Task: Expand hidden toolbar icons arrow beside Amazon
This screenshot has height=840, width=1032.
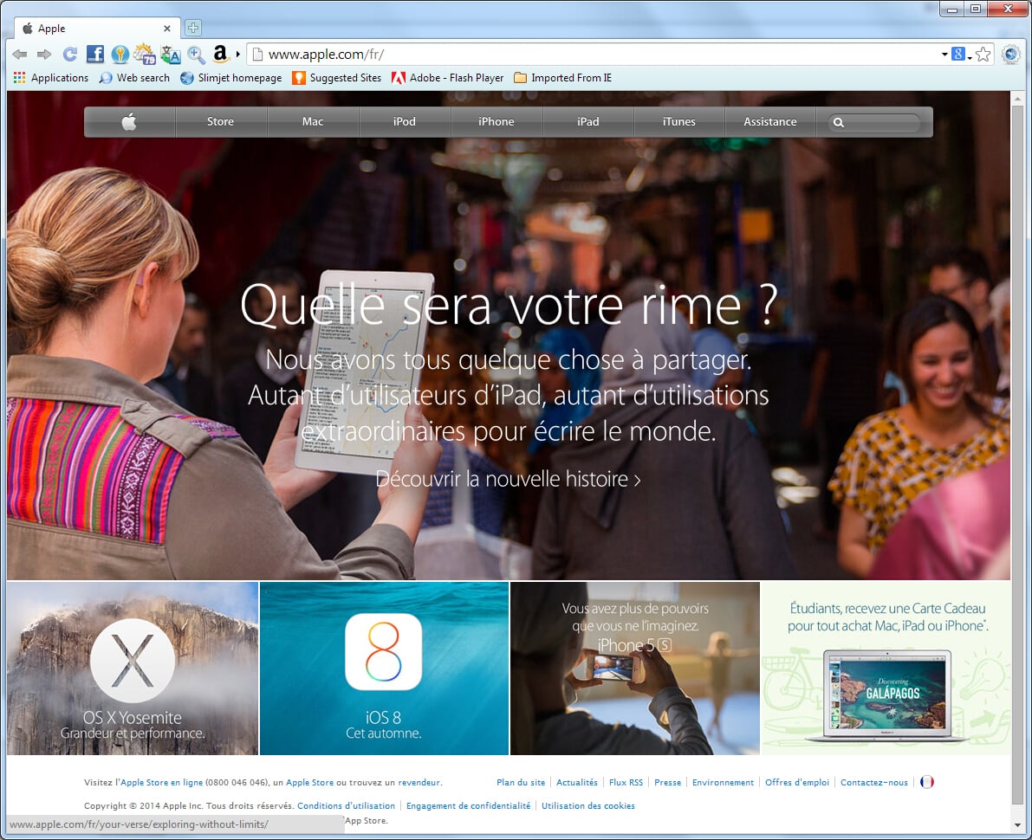Action: 237,54
